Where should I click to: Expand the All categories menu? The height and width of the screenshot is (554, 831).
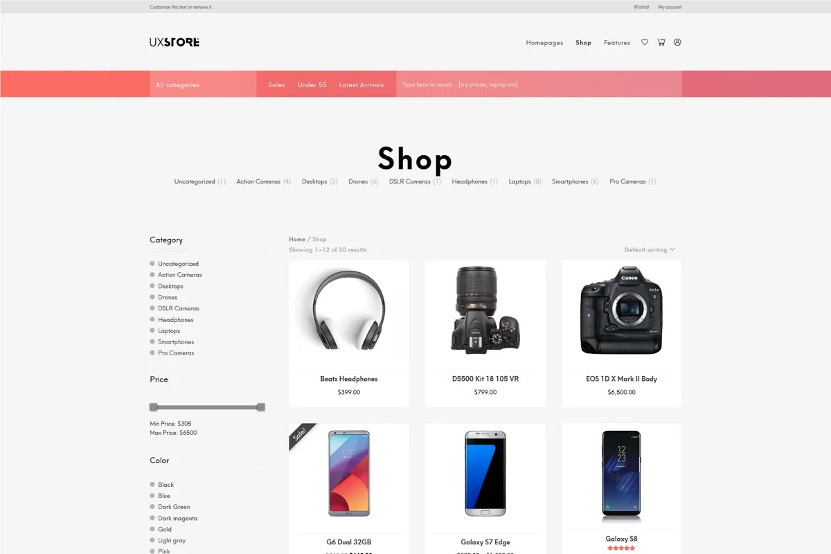(203, 84)
